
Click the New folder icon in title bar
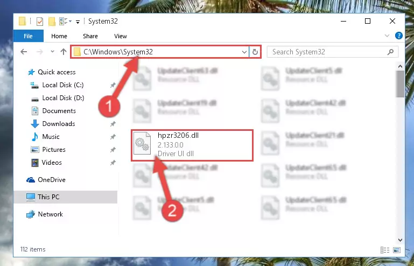pos(52,21)
